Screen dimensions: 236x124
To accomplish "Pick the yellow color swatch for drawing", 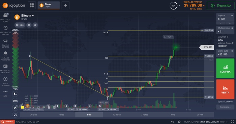I will tap(23, 107).
